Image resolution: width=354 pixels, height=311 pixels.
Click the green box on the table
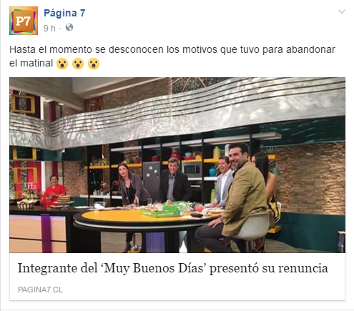pyautogui.click(x=164, y=209)
